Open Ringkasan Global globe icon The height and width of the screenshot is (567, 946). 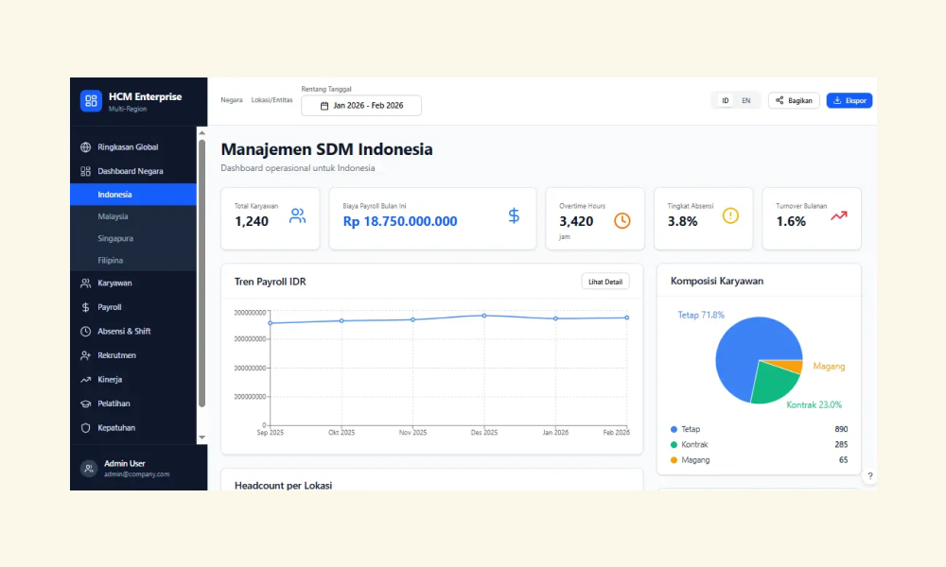click(86, 147)
